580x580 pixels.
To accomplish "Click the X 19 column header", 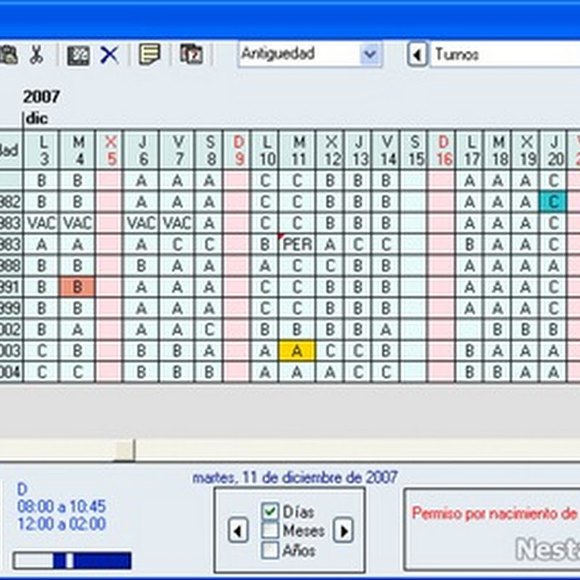I will pos(526,150).
